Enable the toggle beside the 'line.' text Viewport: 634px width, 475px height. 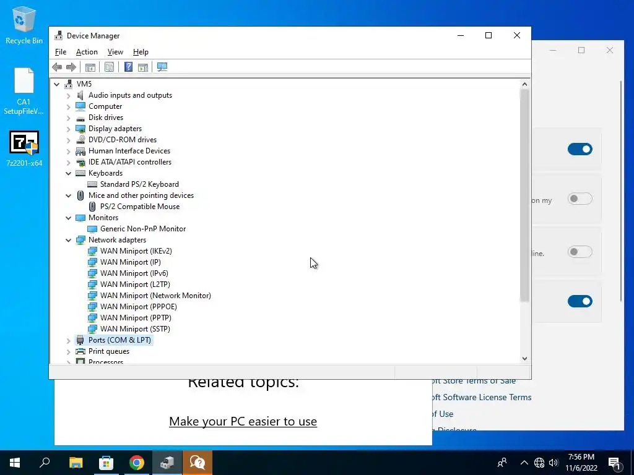[580, 252]
